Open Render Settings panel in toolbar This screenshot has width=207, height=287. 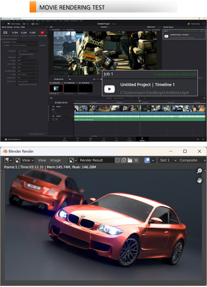(x=14, y=24)
